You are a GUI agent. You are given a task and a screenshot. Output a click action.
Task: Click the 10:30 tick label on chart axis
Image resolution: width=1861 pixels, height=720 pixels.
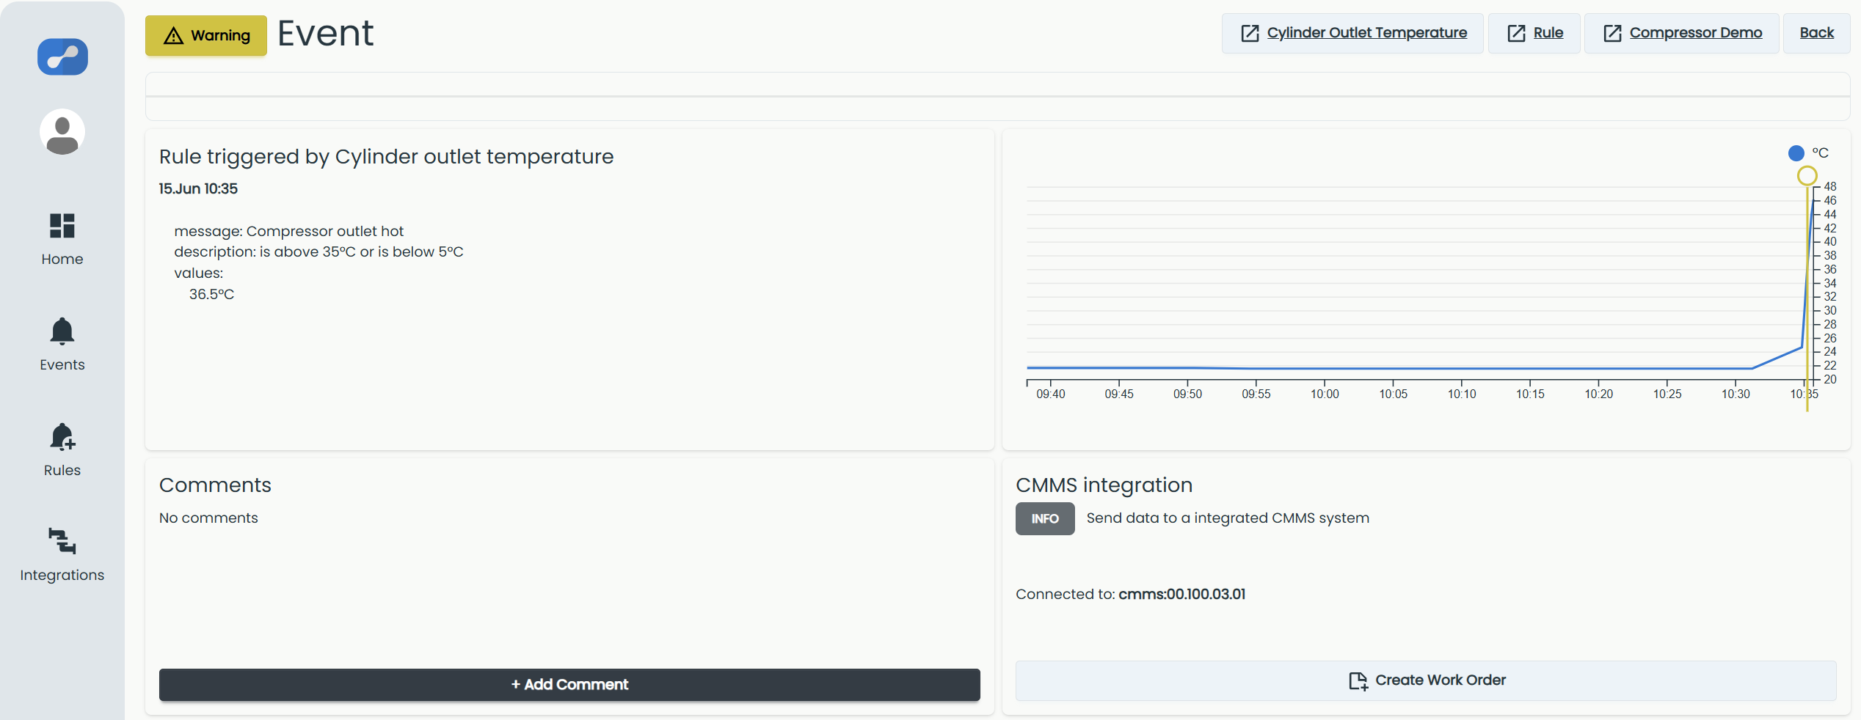(1736, 394)
